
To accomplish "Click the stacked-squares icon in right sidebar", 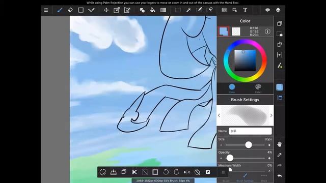I will point(280,23).
